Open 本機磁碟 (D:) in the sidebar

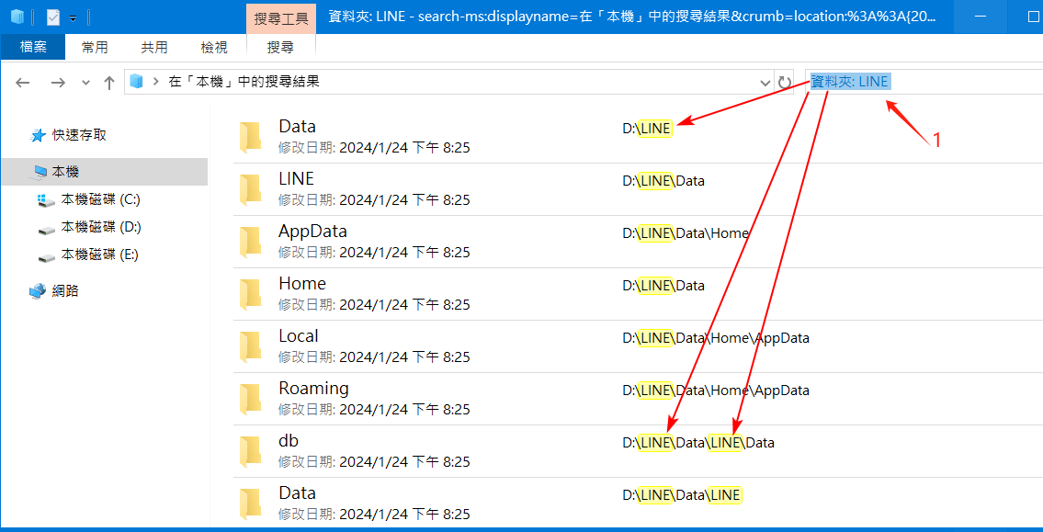(x=101, y=228)
